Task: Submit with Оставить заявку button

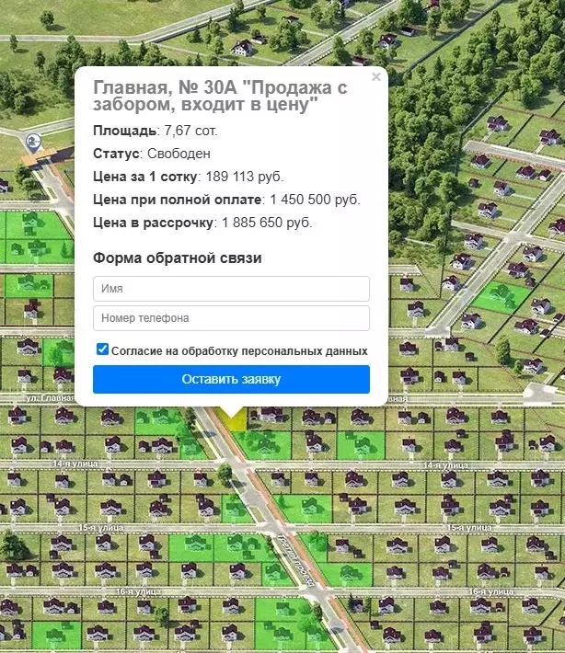Action: [231, 380]
